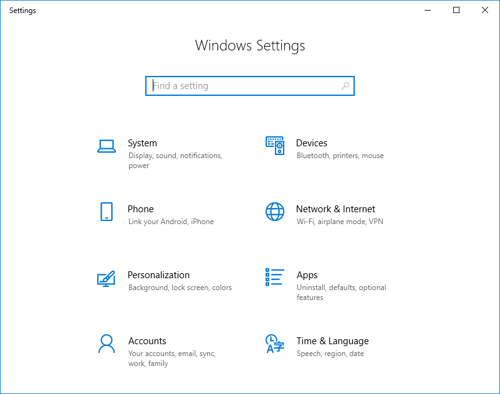Open 'Time & Language' heading
The image size is (500, 394).
(x=332, y=341)
